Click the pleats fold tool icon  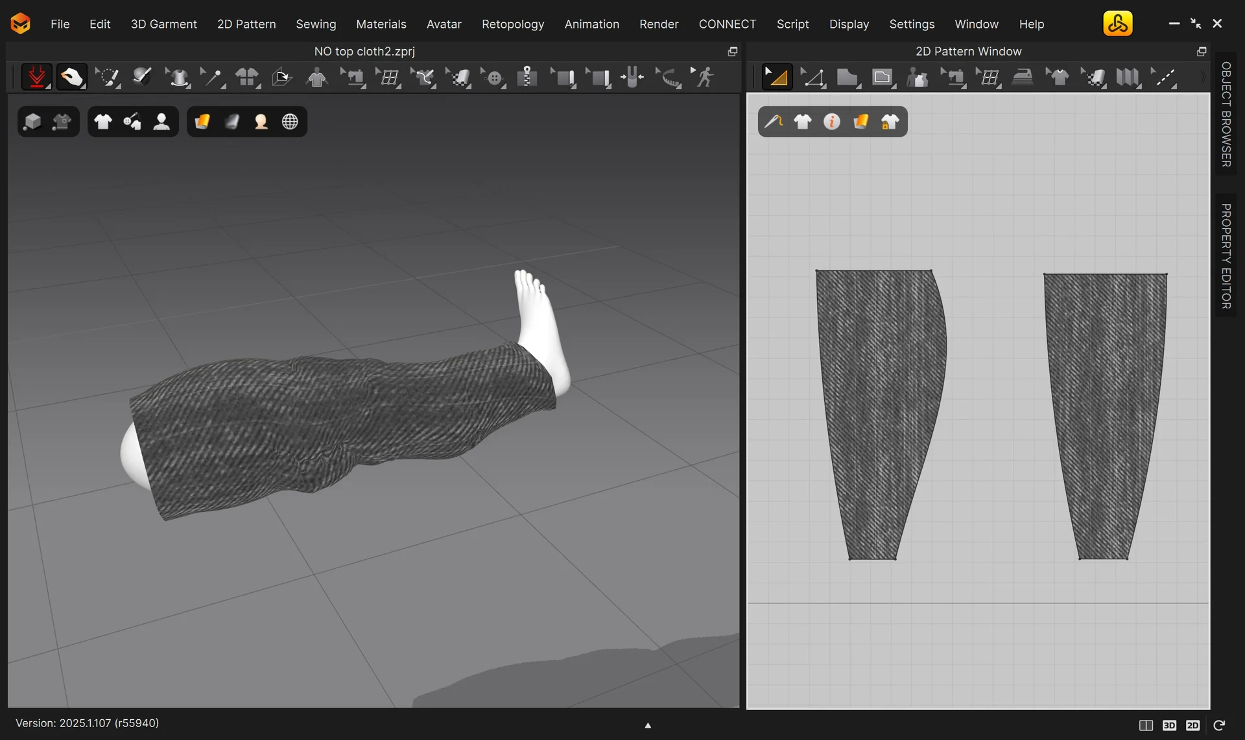click(1128, 78)
